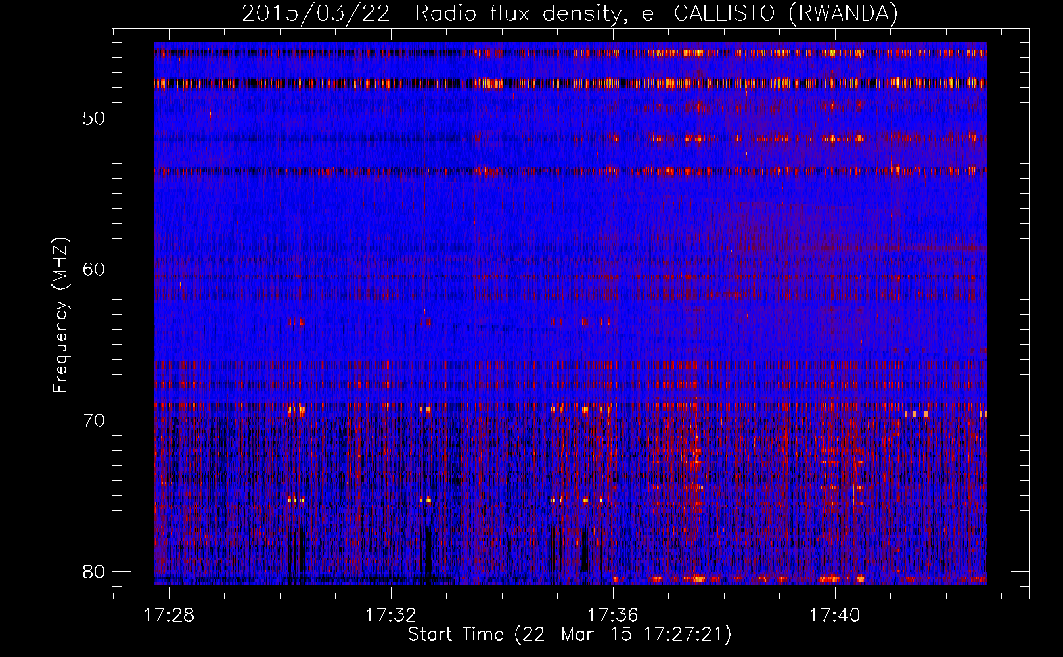Click the 50 frequency tick label
The height and width of the screenshot is (657, 1063).
95,118
